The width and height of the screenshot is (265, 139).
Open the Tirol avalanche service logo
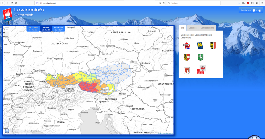point(201,70)
